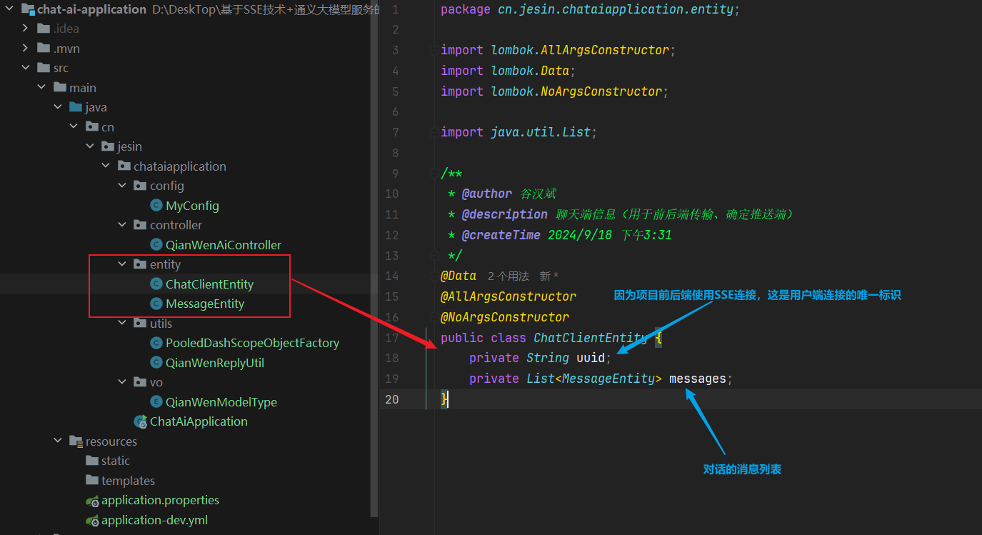Collapse the controller package arrow
This screenshot has height=535, width=982.
click(x=122, y=225)
